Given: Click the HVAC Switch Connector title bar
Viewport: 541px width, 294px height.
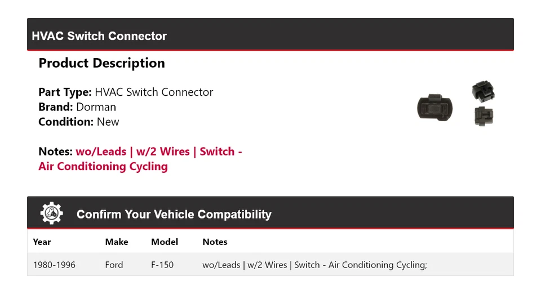Looking at the screenshot, I should coord(99,36).
